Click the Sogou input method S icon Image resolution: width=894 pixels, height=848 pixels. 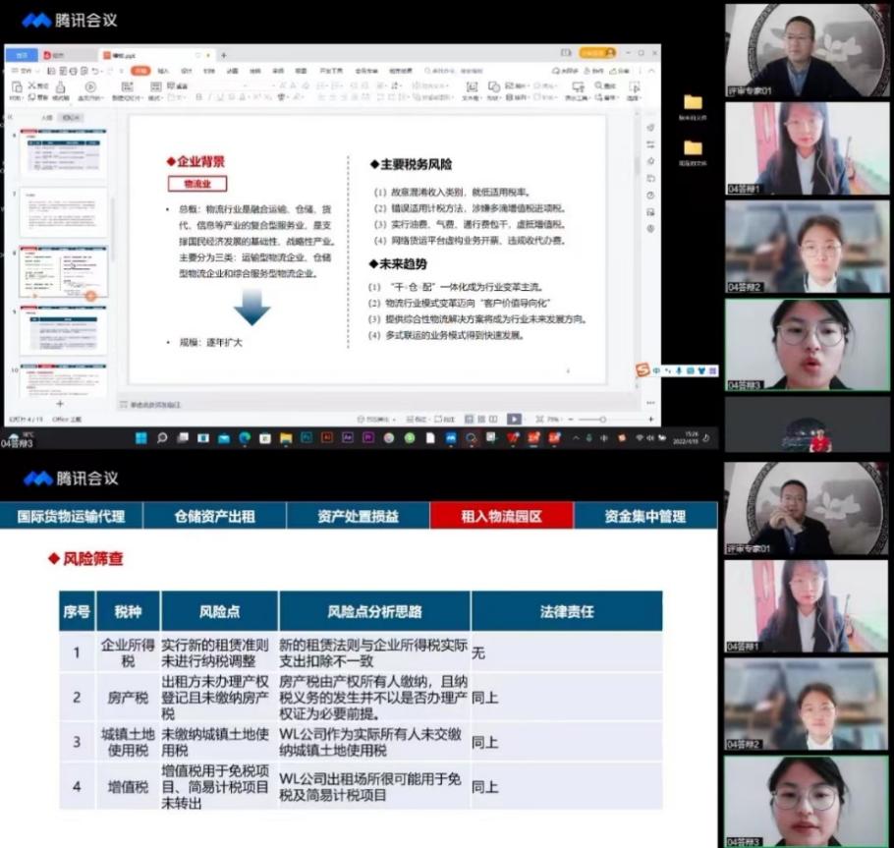point(643,369)
